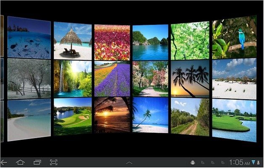Tap the battery status icon
The height and width of the screenshot is (168, 264).
click(x=258, y=162)
